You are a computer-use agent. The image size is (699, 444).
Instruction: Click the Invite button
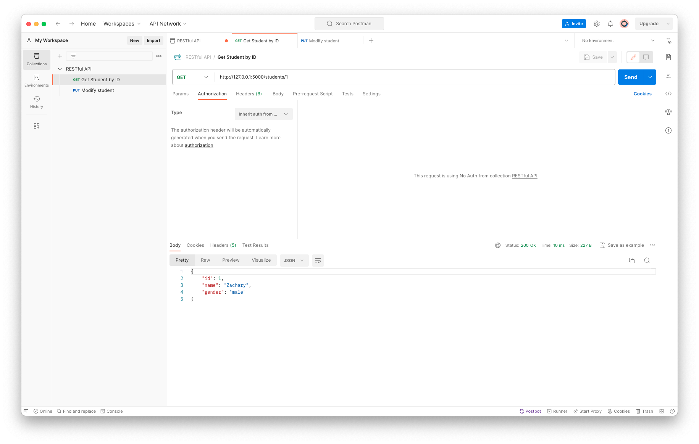tap(574, 24)
